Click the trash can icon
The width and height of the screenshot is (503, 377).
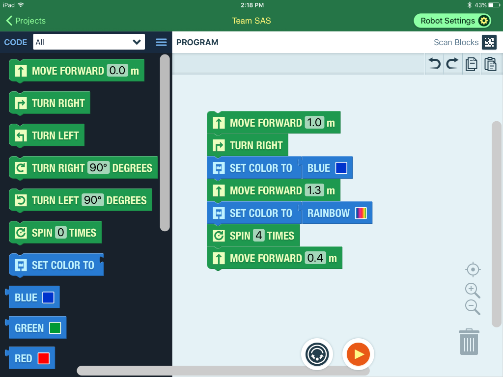coord(469,342)
